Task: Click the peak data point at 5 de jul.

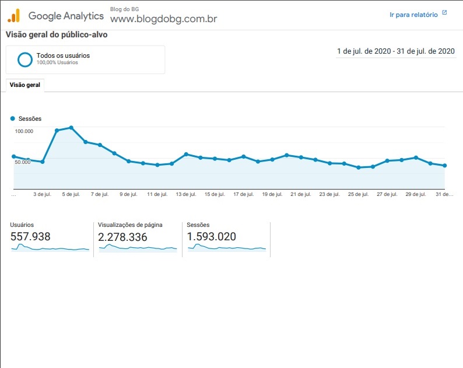Action: coord(71,128)
